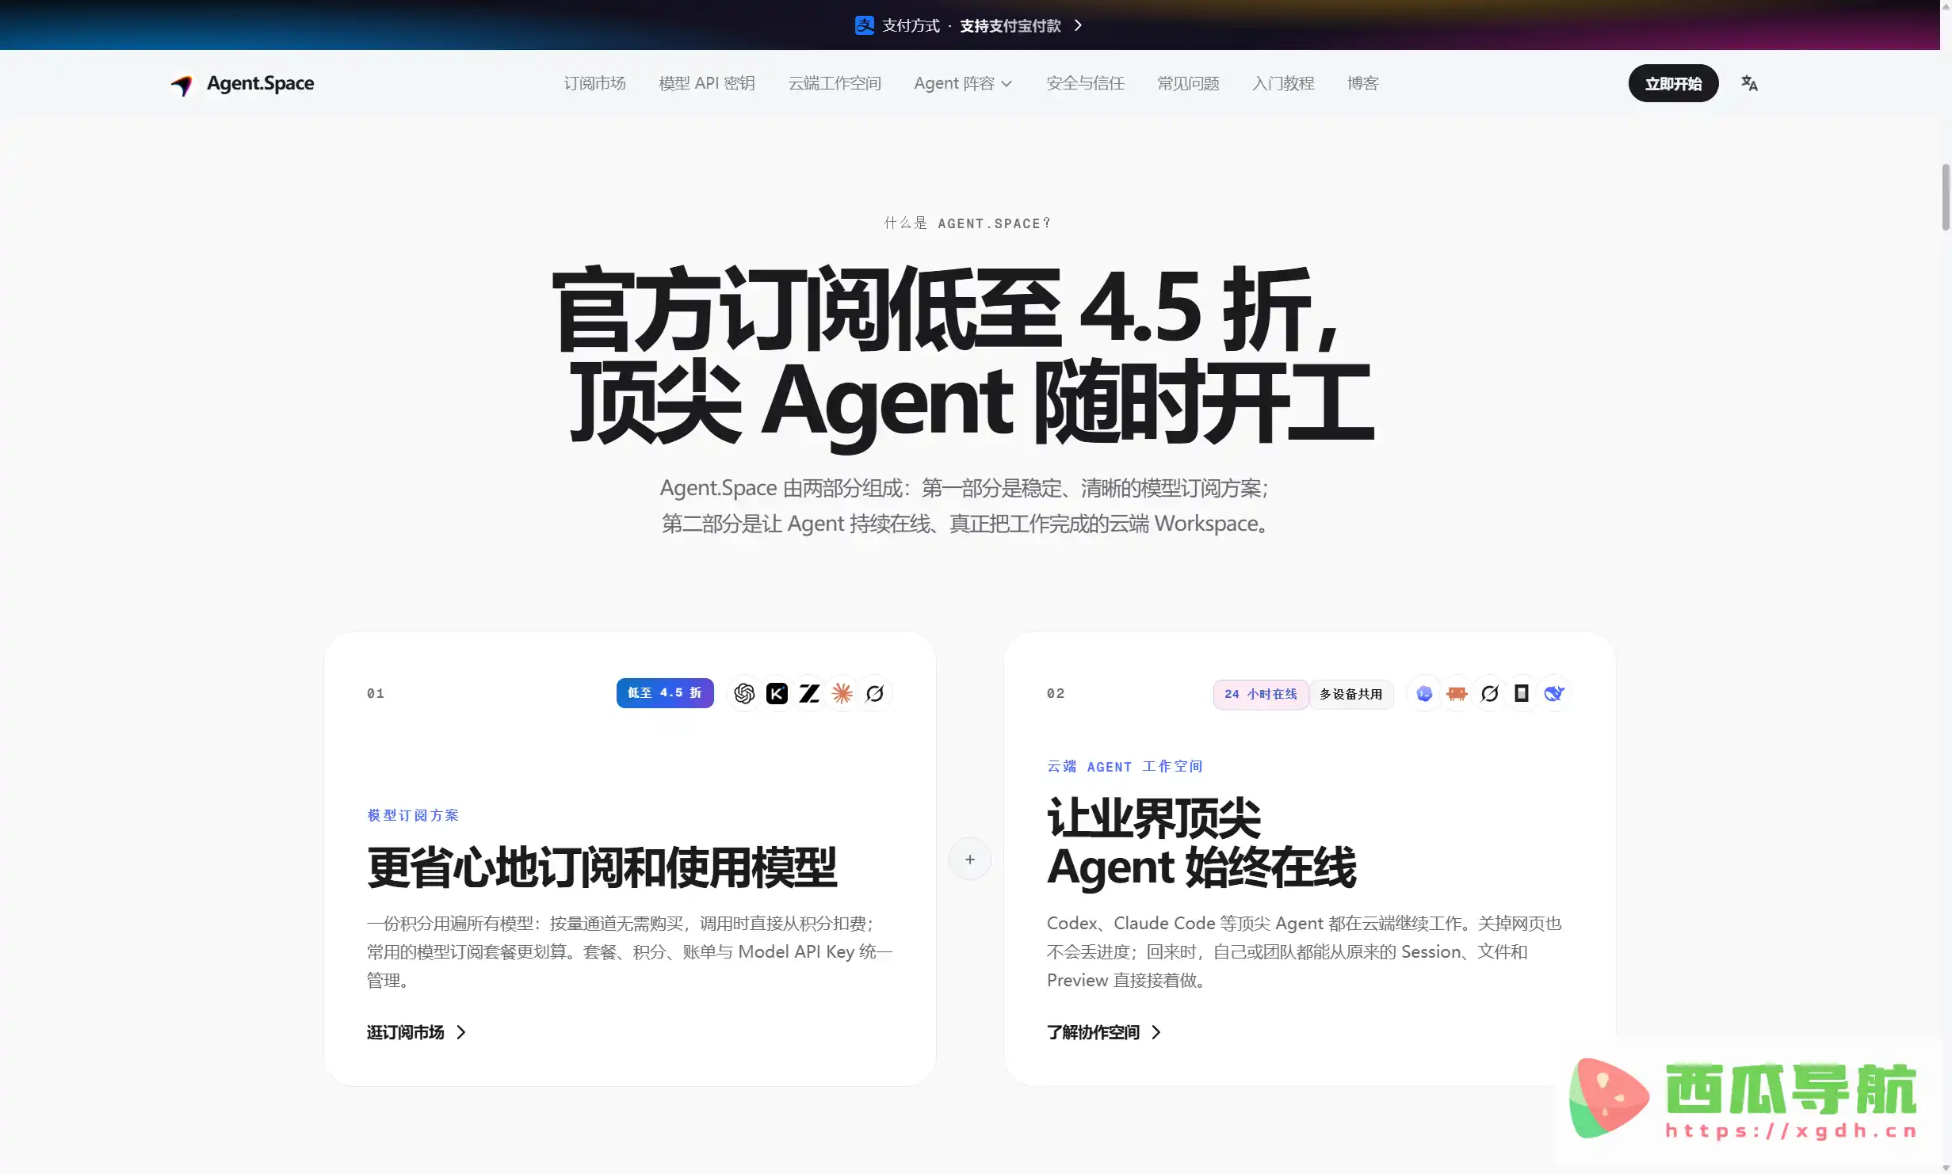
Task: Open the 博客 nav item
Action: point(1363,83)
